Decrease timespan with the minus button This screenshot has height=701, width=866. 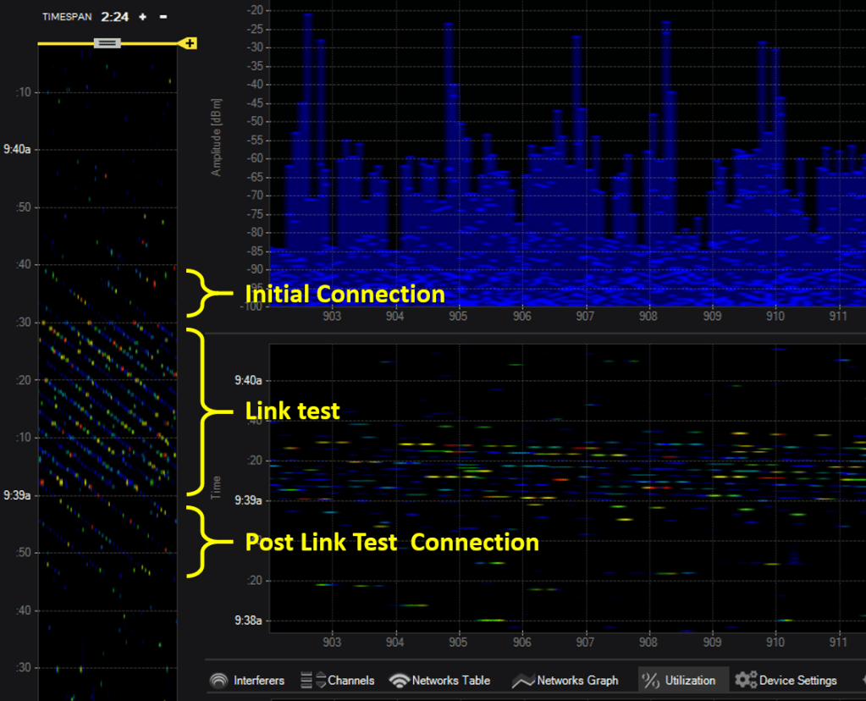[163, 17]
